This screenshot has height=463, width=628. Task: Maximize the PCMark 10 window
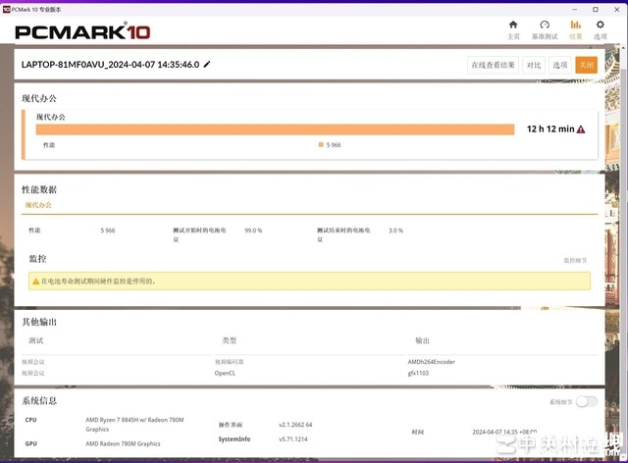click(596, 9)
